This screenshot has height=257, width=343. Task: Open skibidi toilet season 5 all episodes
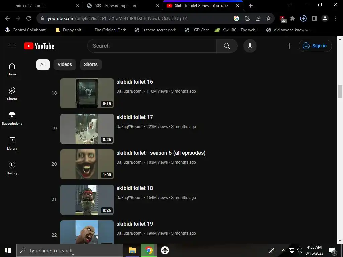161,153
